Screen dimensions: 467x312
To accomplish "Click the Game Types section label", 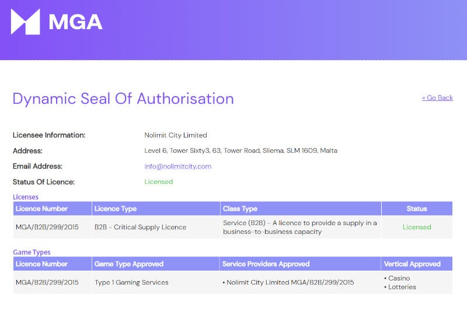I will click(x=32, y=253).
